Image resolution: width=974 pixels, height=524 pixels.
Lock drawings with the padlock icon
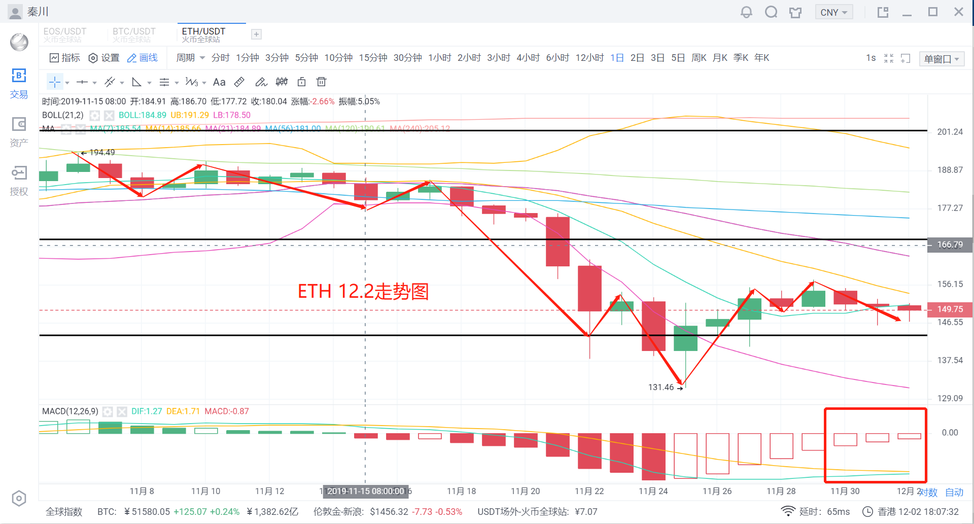[x=301, y=82]
